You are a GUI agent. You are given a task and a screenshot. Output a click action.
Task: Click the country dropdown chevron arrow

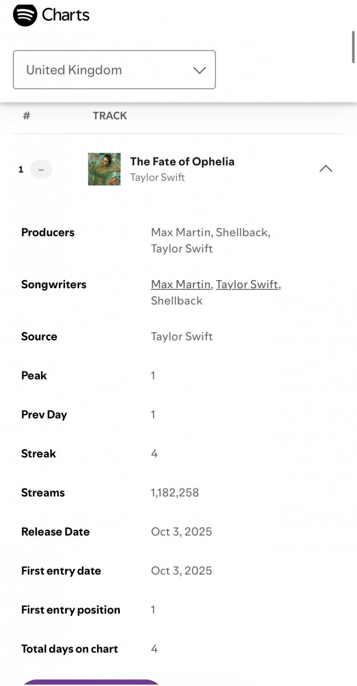pyautogui.click(x=199, y=70)
